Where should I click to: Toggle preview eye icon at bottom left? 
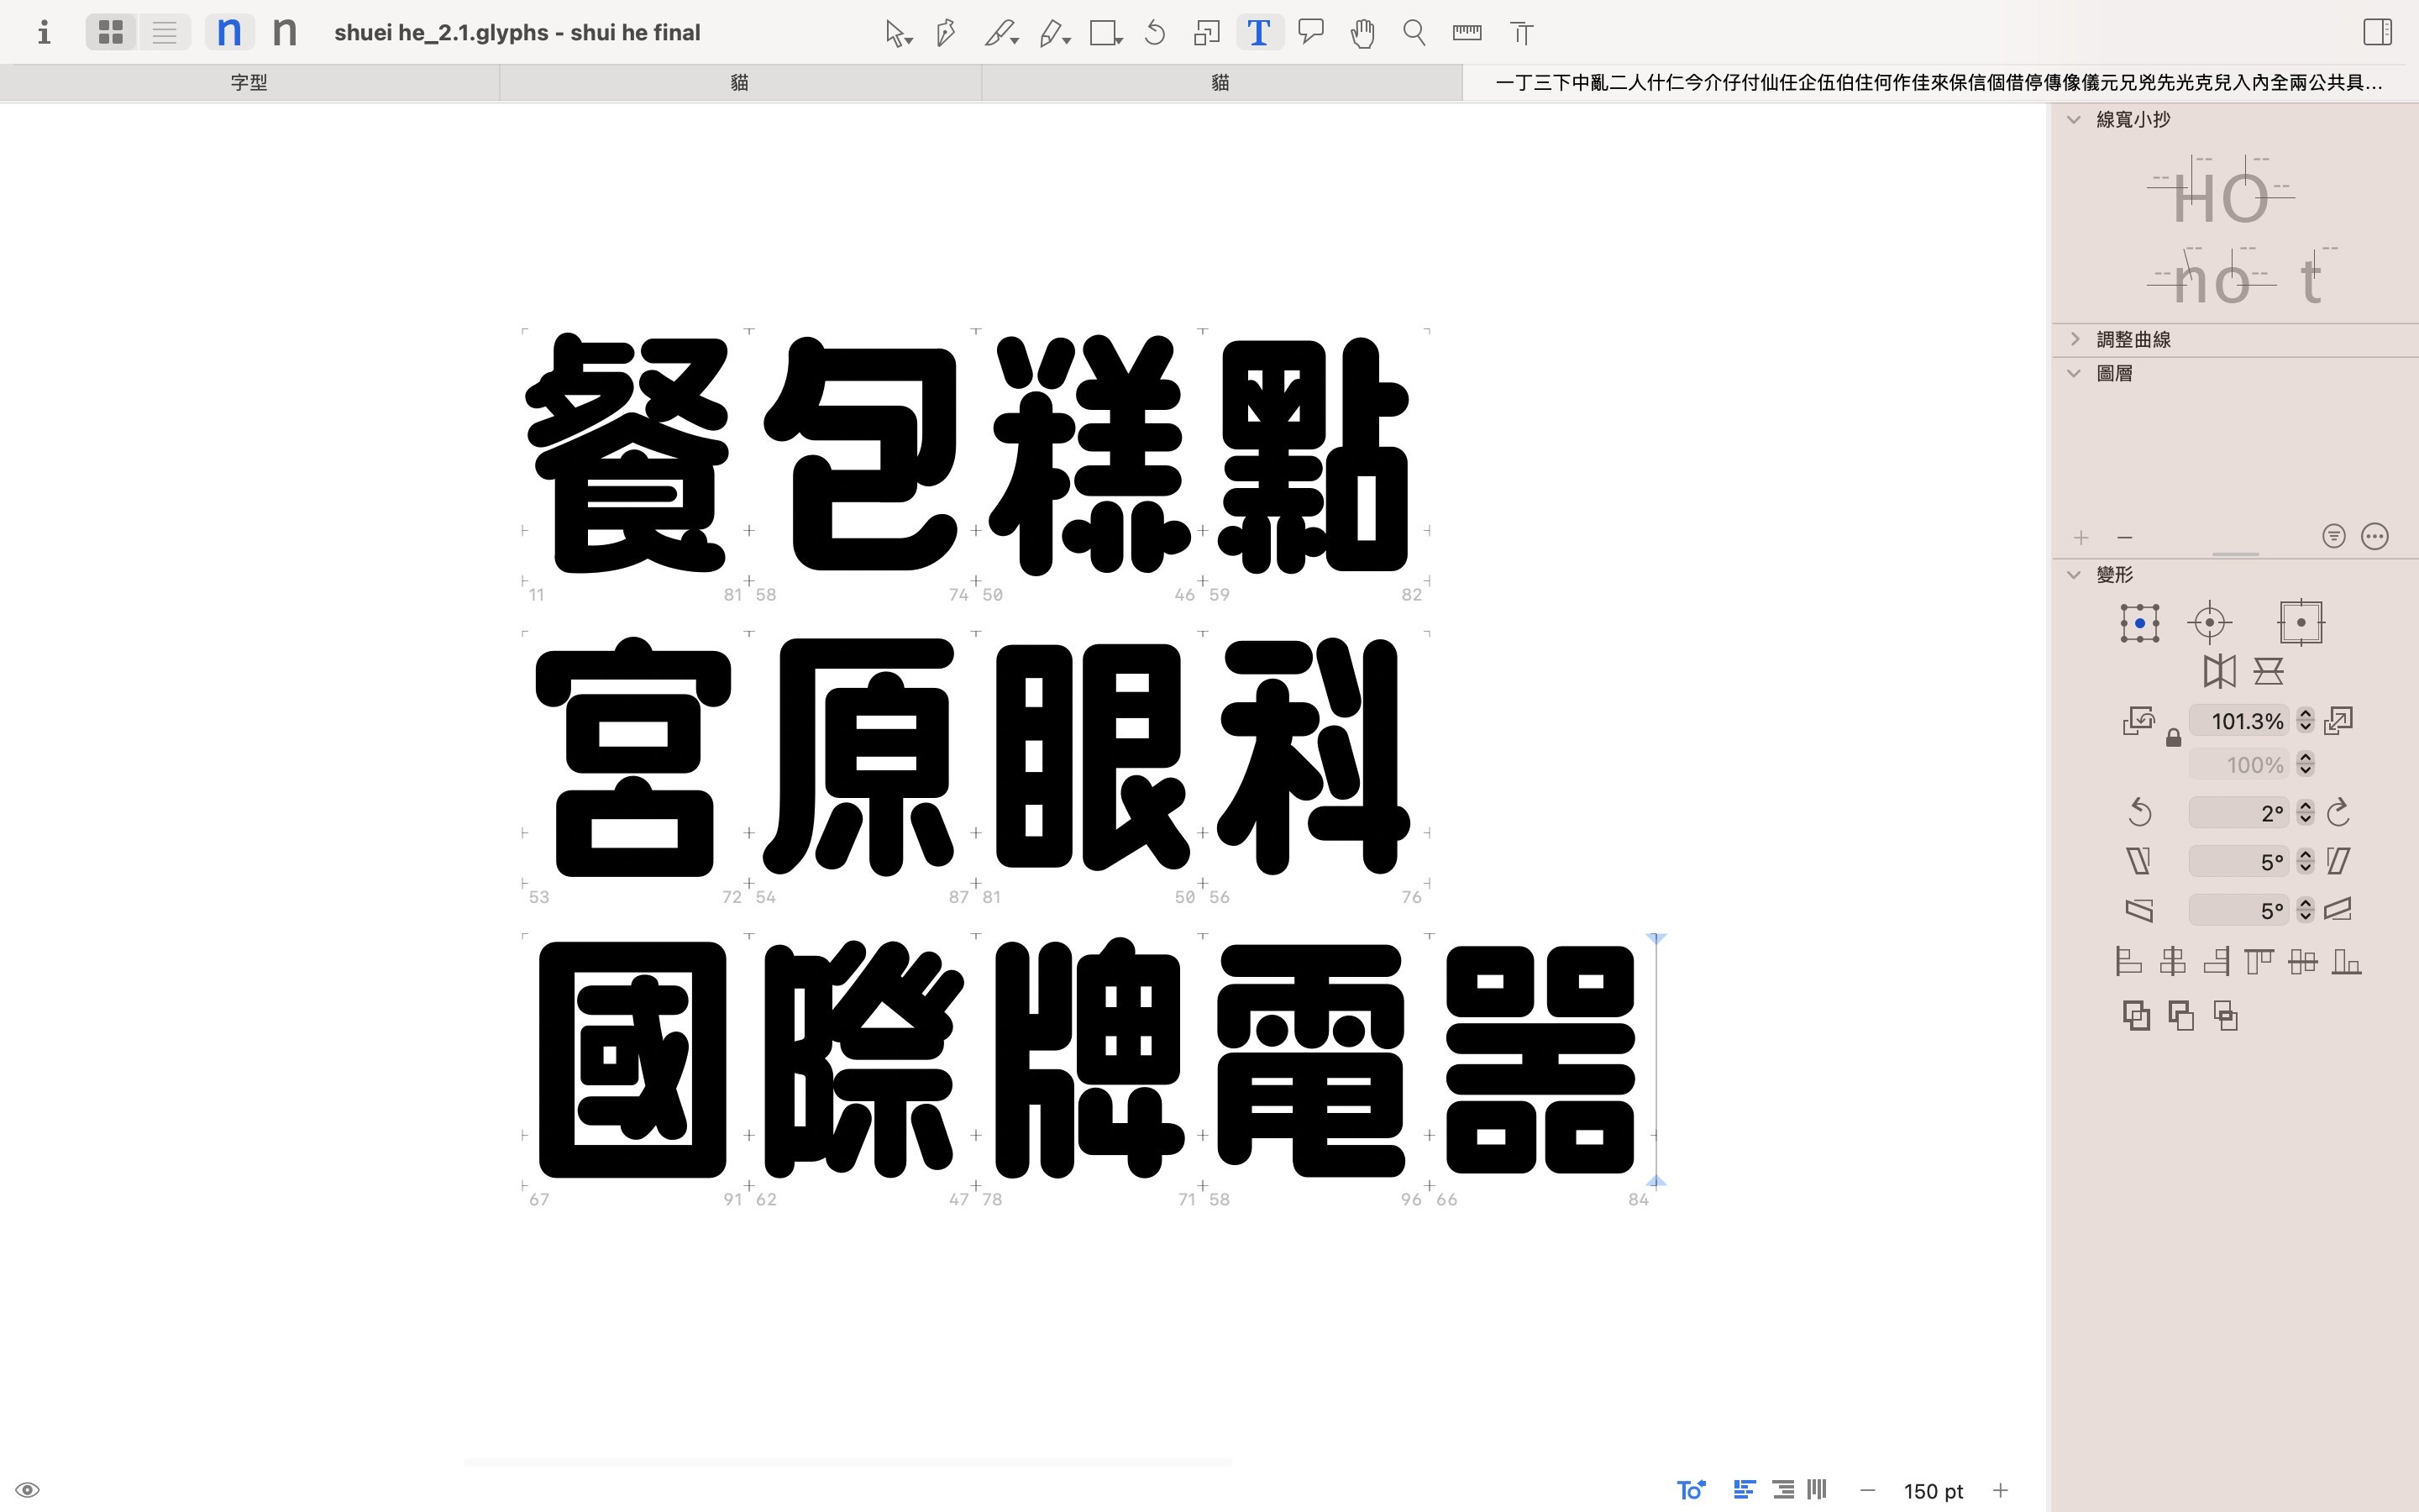28,1490
